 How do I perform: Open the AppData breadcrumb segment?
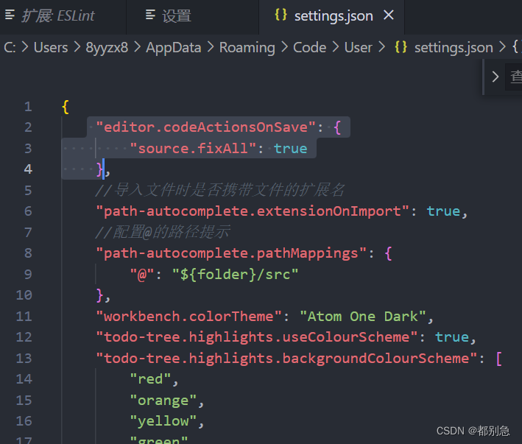click(x=174, y=48)
